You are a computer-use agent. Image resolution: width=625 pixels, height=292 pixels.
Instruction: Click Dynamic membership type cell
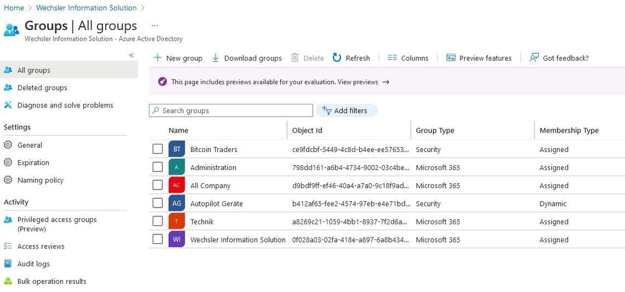point(553,204)
